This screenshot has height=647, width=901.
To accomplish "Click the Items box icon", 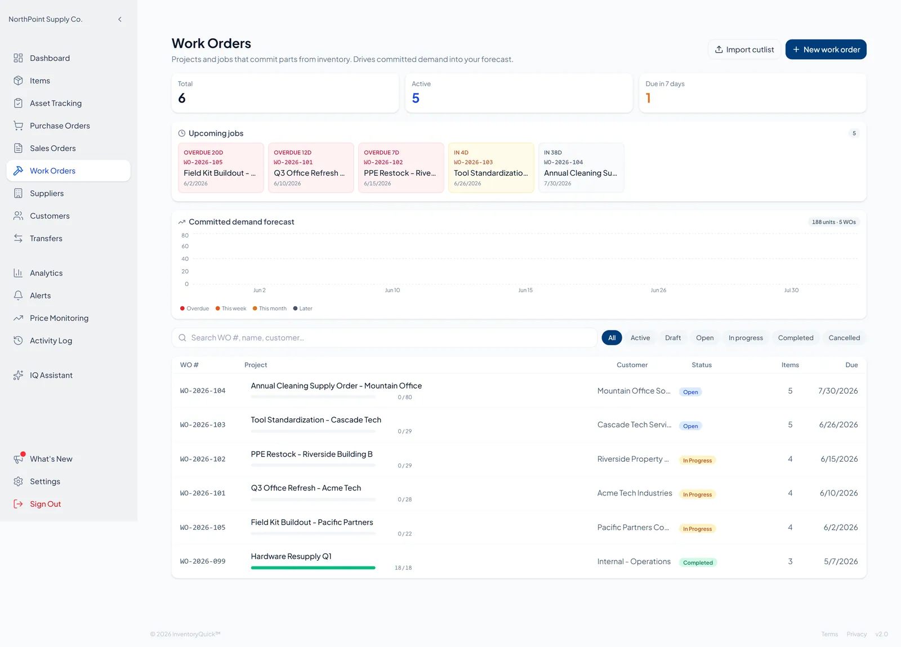I will [18, 81].
